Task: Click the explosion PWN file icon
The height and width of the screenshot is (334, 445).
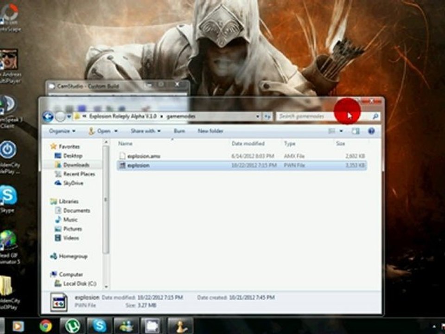Action: tap(122, 165)
